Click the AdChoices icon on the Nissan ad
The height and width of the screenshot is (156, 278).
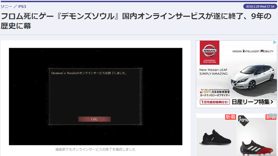(275, 42)
